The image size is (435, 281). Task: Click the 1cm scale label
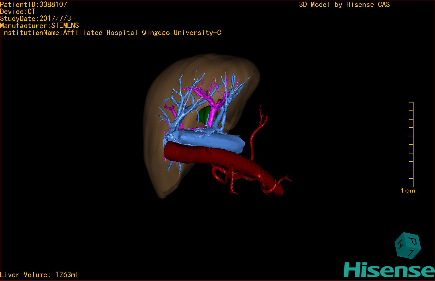click(x=408, y=190)
